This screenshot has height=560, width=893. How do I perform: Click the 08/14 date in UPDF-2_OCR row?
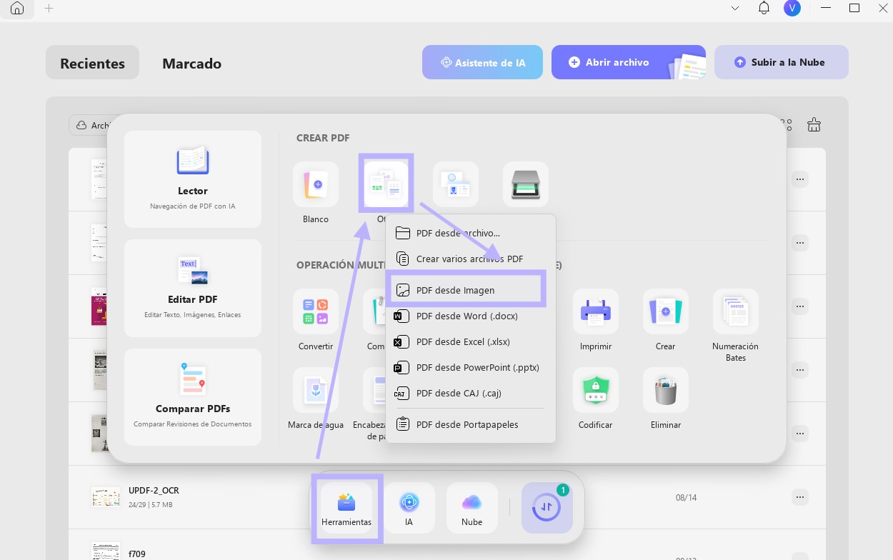(686, 497)
